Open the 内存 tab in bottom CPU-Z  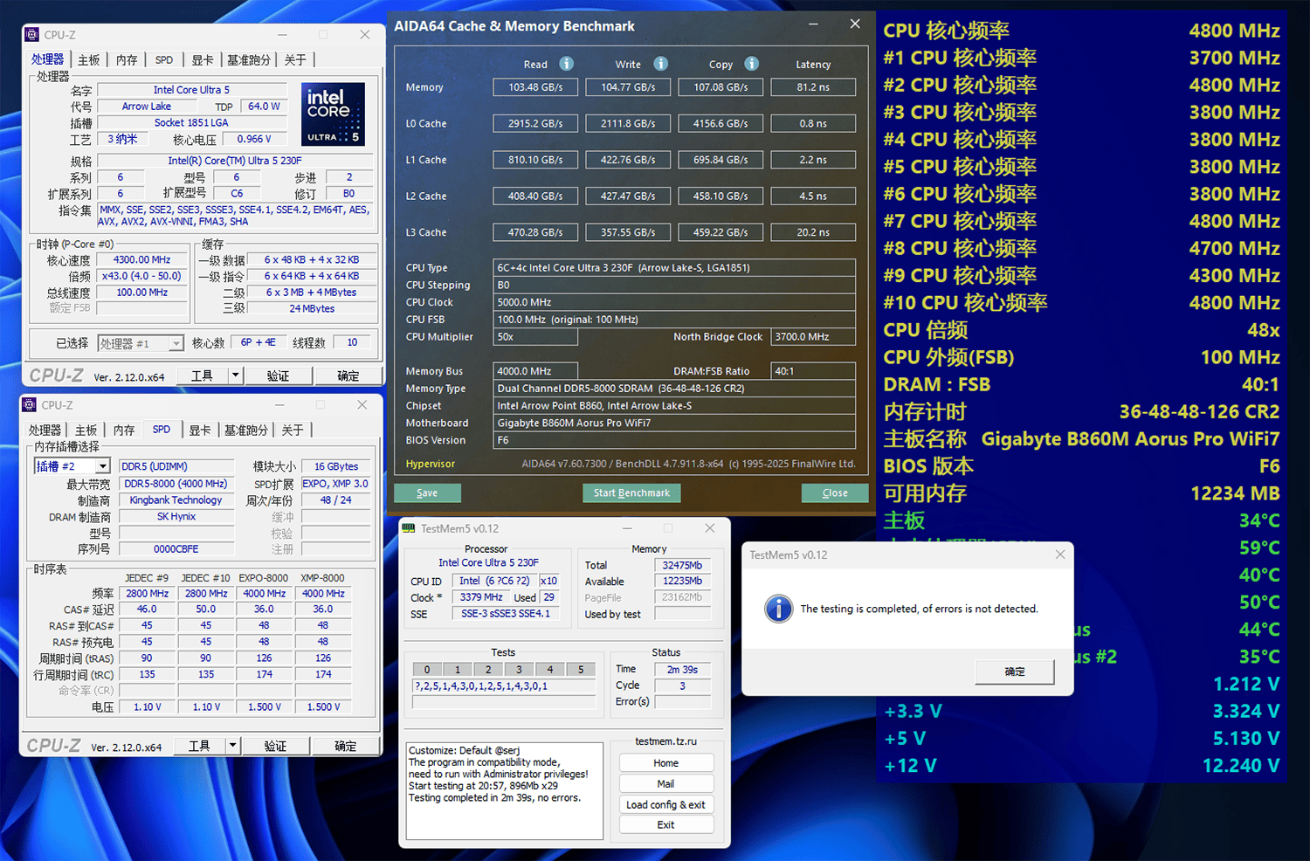click(124, 430)
